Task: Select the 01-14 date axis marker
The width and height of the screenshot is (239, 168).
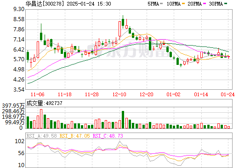Action: click(x=201, y=94)
